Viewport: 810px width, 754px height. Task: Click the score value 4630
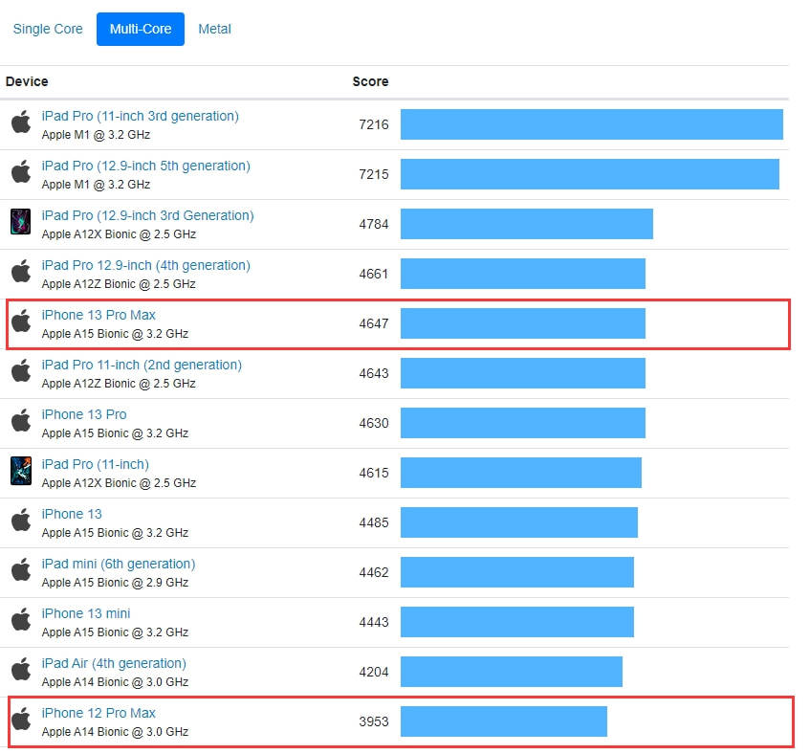pyautogui.click(x=374, y=423)
